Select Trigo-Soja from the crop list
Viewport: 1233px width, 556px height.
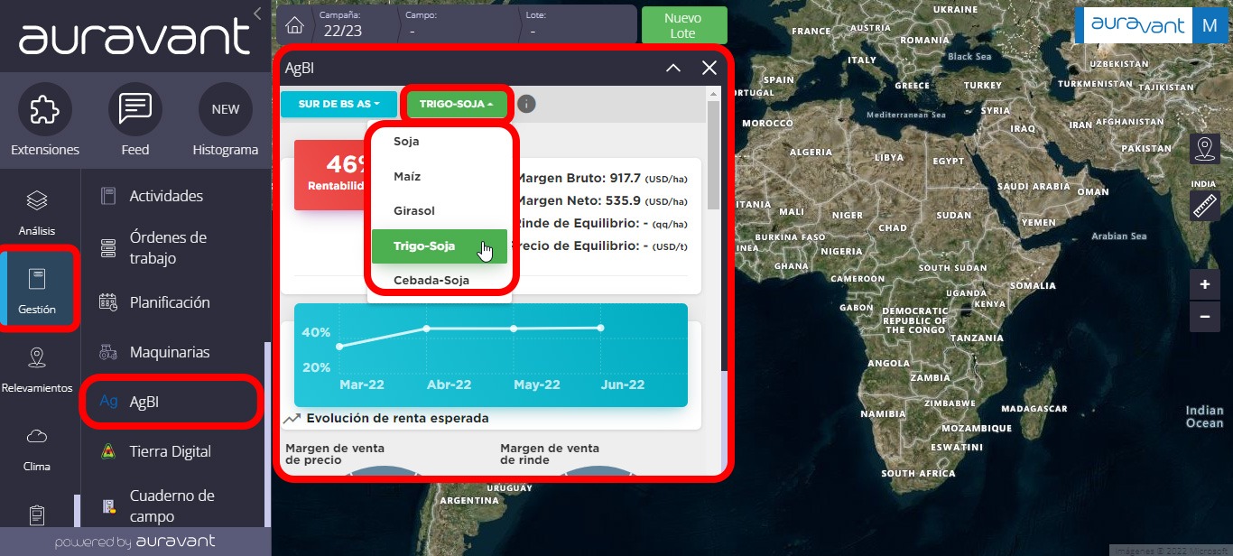point(440,246)
